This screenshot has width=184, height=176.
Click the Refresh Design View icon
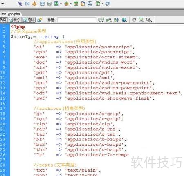pyautogui.click(x=134, y=20)
